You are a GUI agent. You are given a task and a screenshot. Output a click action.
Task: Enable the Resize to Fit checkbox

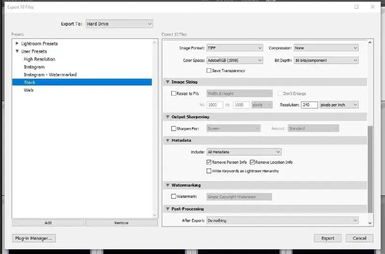[174, 93]
